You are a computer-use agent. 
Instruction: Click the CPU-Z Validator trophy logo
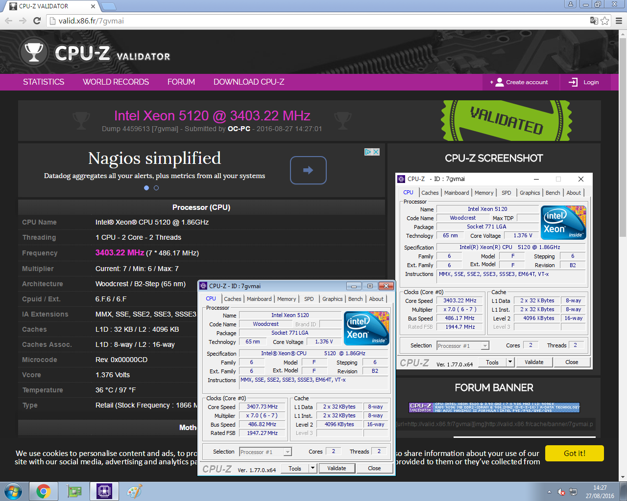click(x=34, y=52)
